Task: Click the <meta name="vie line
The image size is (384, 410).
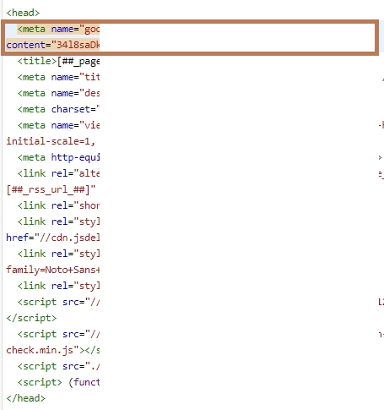Action: pos(58,125)
